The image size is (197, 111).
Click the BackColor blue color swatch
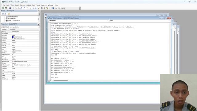pyautogui.click(x=13, y=37)
